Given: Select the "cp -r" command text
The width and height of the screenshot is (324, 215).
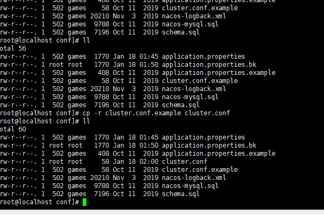Looking at the screenshot, I should (x=92, y=113).
